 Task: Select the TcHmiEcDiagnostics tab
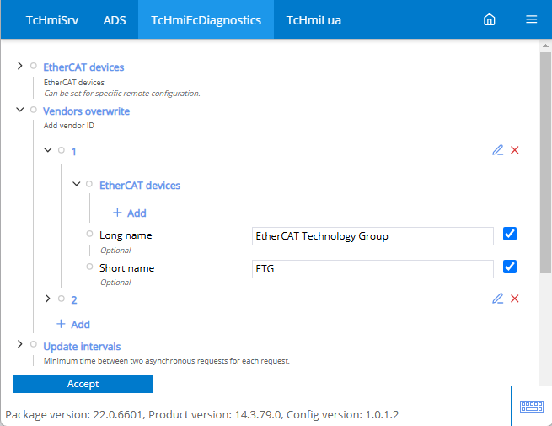[x=206, y=20]
